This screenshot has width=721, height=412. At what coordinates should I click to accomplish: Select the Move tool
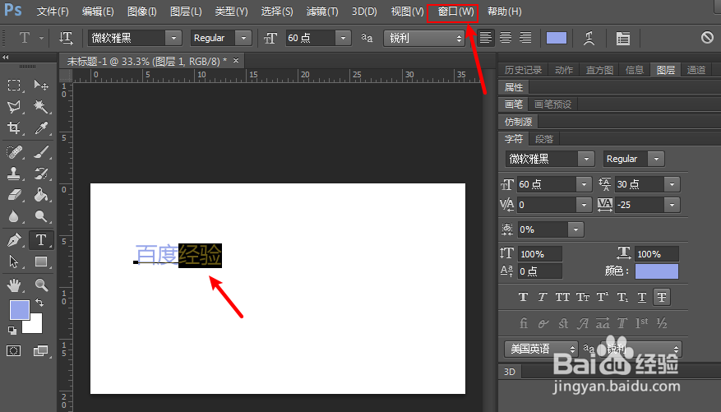[x=41, y=85]
